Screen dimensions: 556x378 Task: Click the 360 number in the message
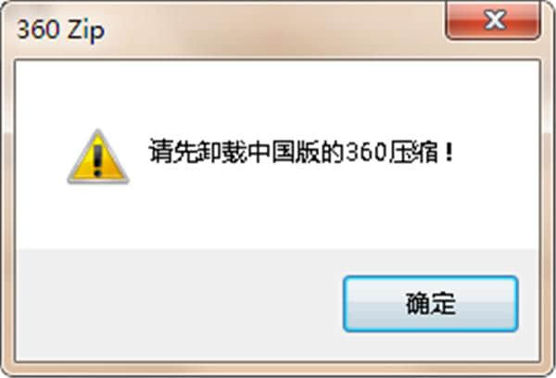coord(366,153)
